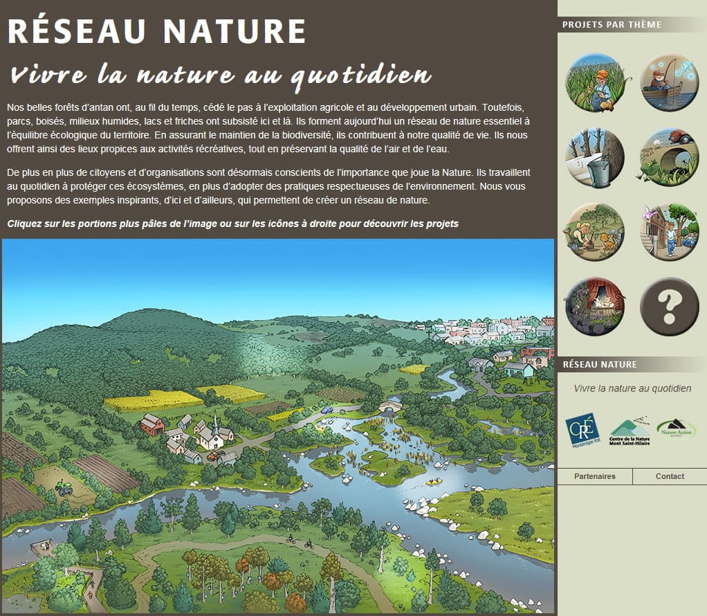This screenshot has height=616, width=707.
Task: Click the question mark help icon
Action: point(669,307)
